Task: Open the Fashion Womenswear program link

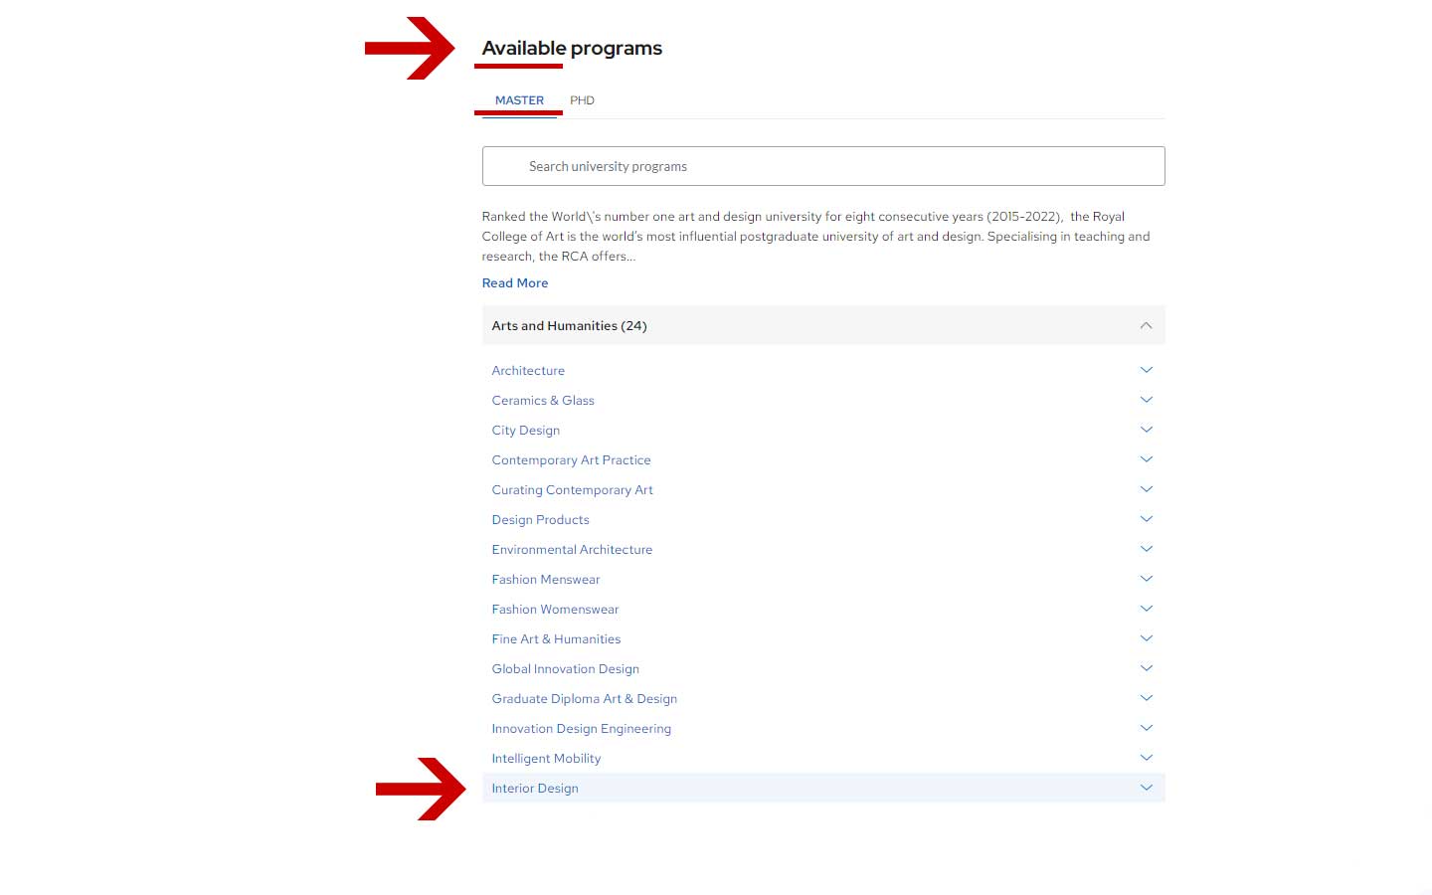Action: (x=555, y=610)
